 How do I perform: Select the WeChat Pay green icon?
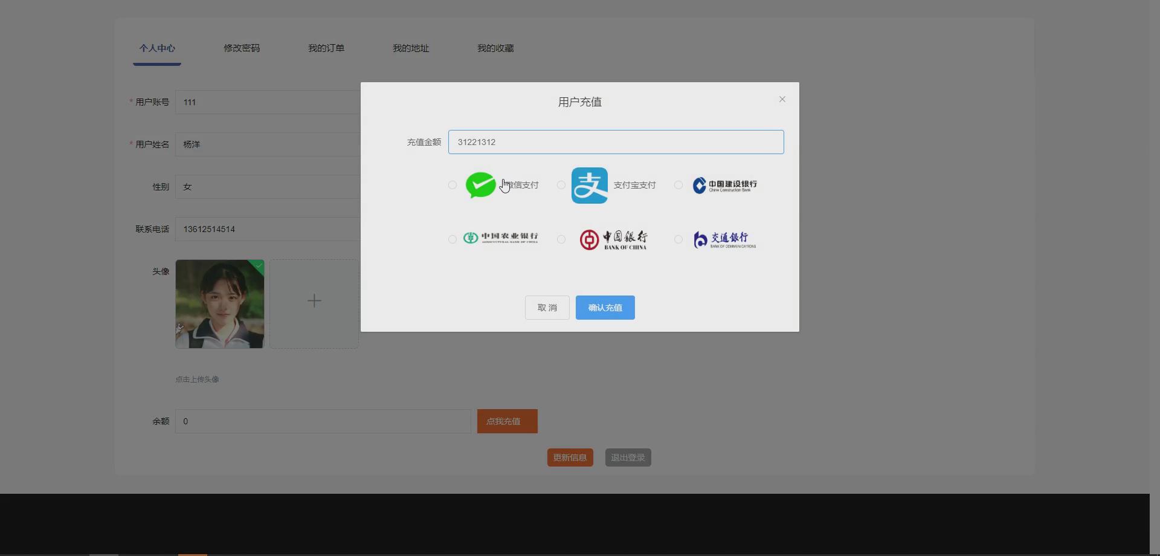coord(480,185)
